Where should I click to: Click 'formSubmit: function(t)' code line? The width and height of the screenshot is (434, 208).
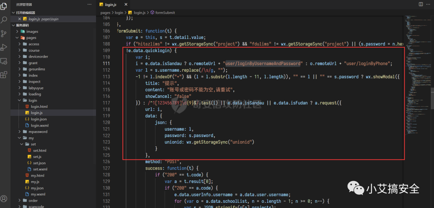[x=147, y=30]
